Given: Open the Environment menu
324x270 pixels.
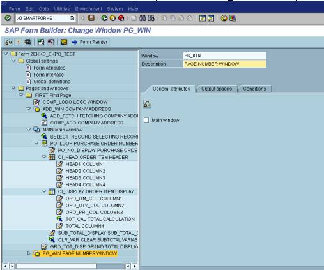Looking at the screenshot, I should click(89, 9).
